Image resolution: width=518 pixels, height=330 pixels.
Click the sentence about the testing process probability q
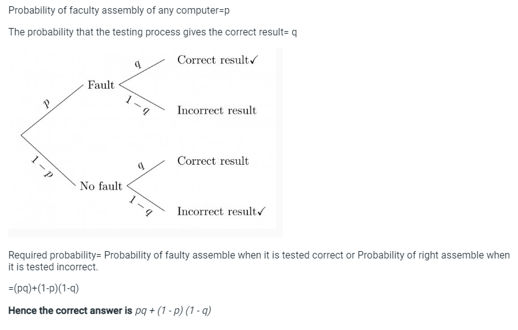point(152,32)
